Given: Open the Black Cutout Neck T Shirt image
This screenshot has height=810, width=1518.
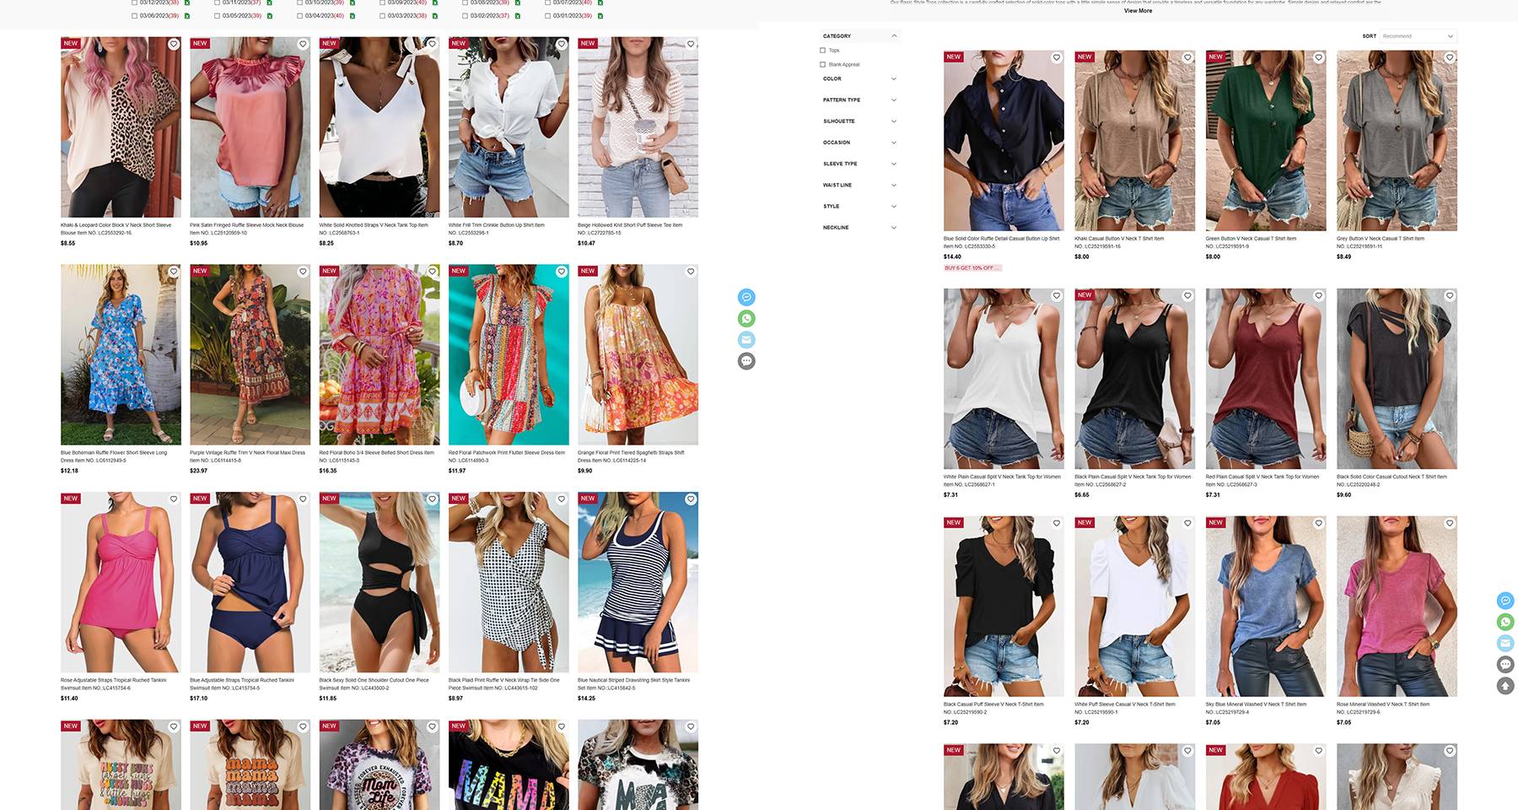Looking at the screenshot, I should [1397, 379].
